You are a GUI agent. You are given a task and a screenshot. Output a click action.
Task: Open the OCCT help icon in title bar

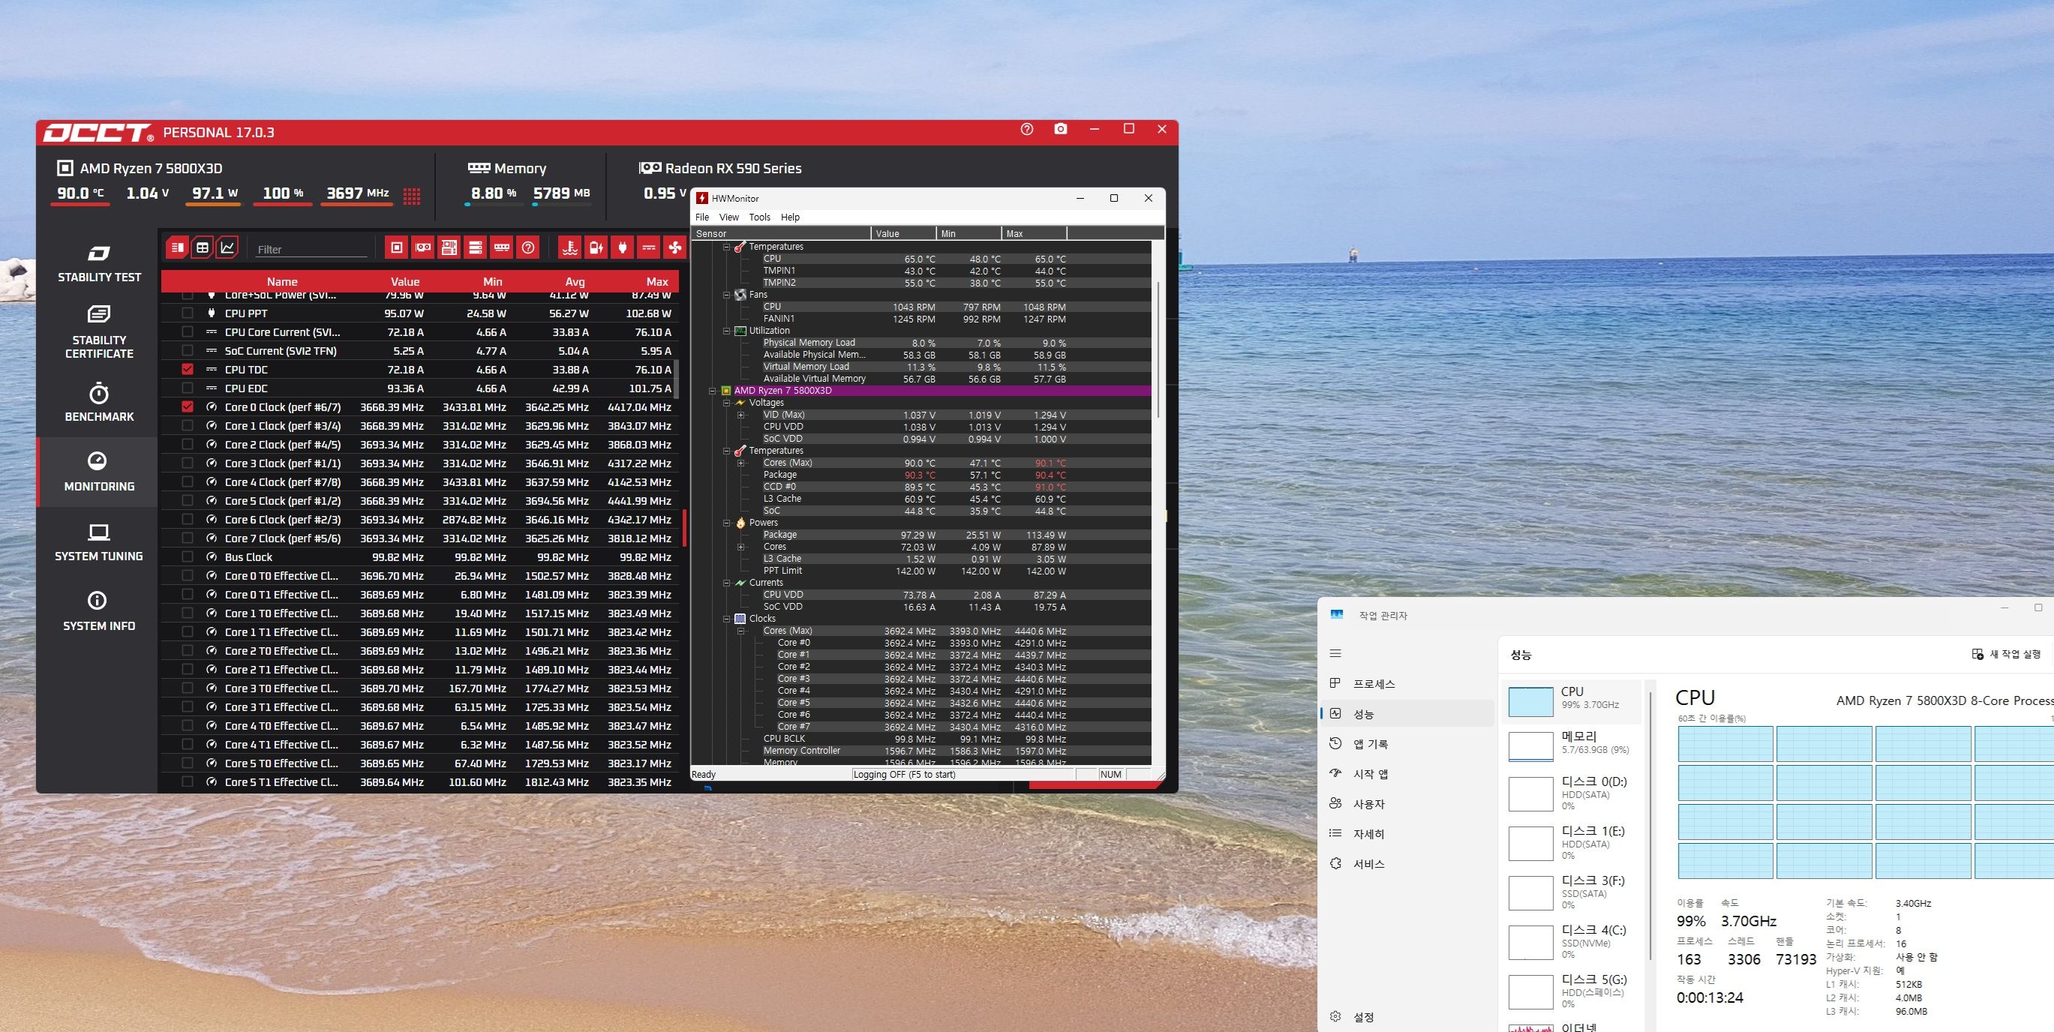point(1027,129)
